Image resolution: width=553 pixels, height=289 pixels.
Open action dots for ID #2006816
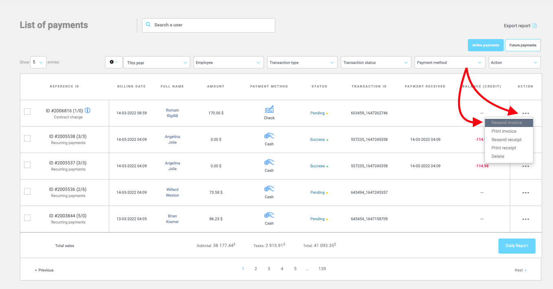click(x=526, y=113)
